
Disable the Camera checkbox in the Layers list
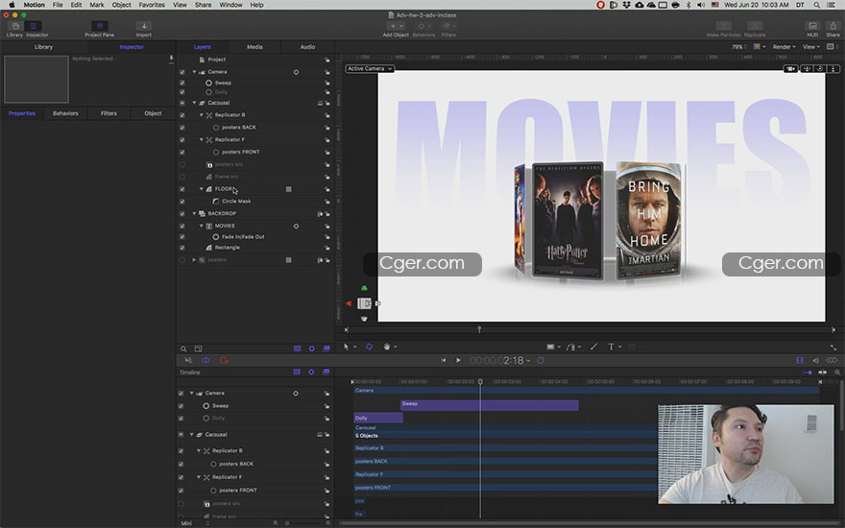[x=182, y=72]
